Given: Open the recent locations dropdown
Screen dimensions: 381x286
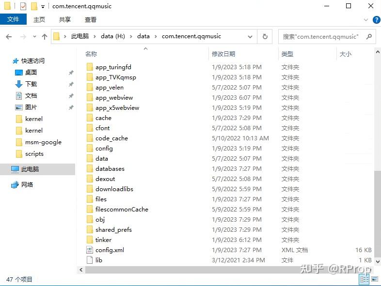Looking at the screenshot, I should point(34,37).
